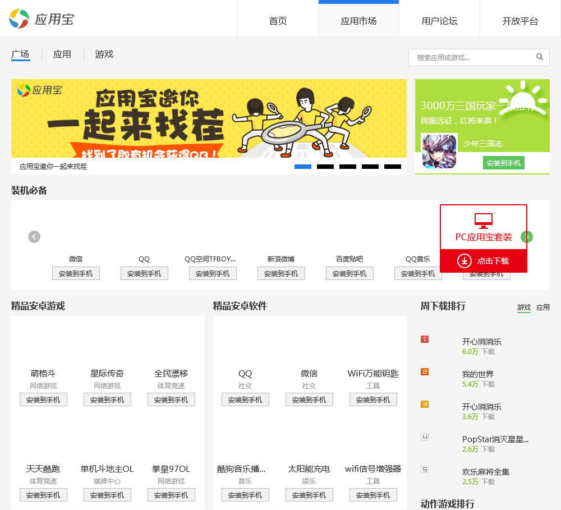Click the 棋牌中心 category under 单机斗地主OL

point(107,481)
